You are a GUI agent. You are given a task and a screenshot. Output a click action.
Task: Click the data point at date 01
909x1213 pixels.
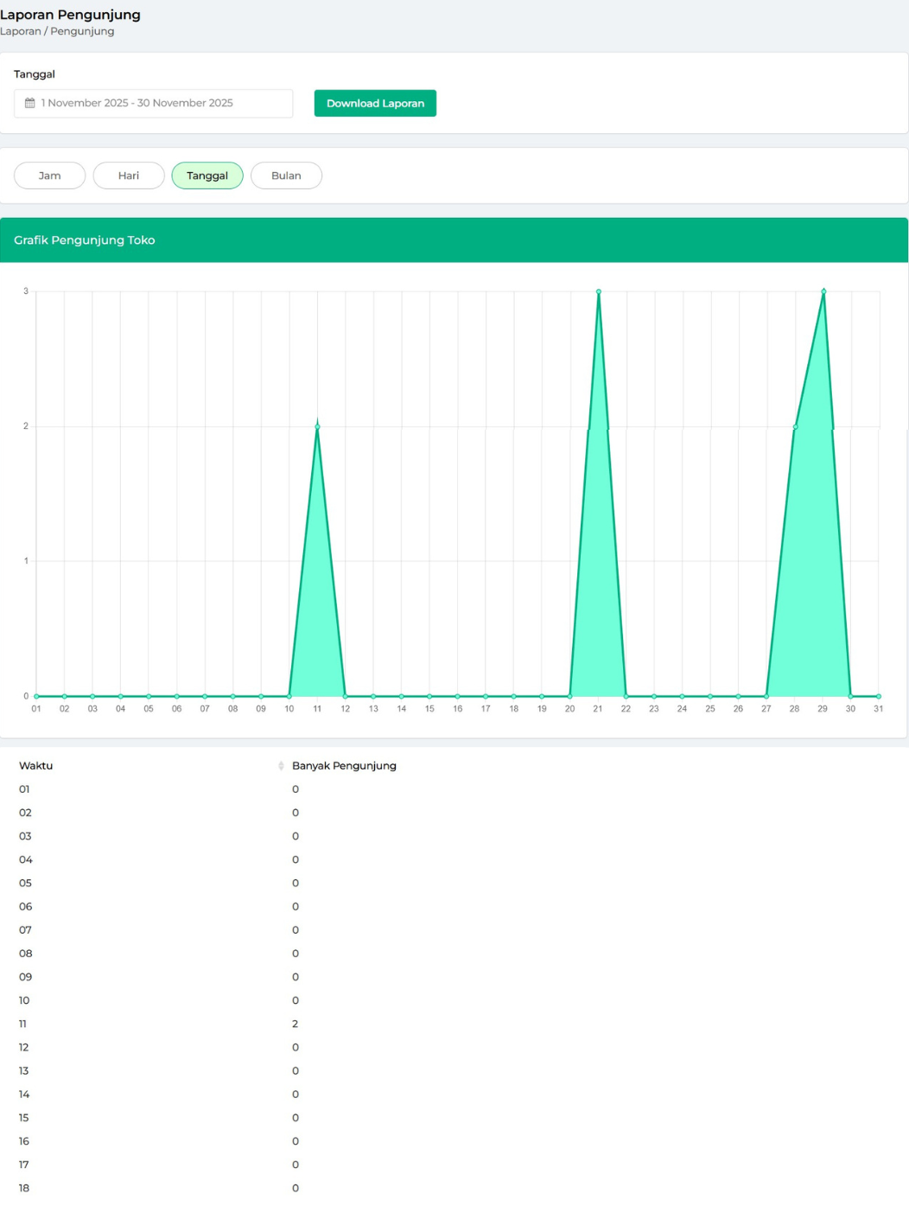(x=36, y=696)
